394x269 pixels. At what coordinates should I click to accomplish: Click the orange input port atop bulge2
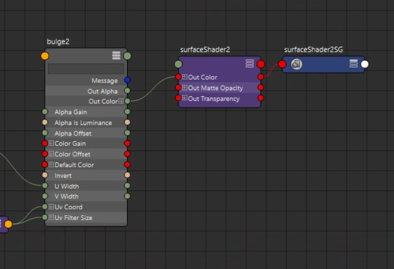click(x=45, y=56)
